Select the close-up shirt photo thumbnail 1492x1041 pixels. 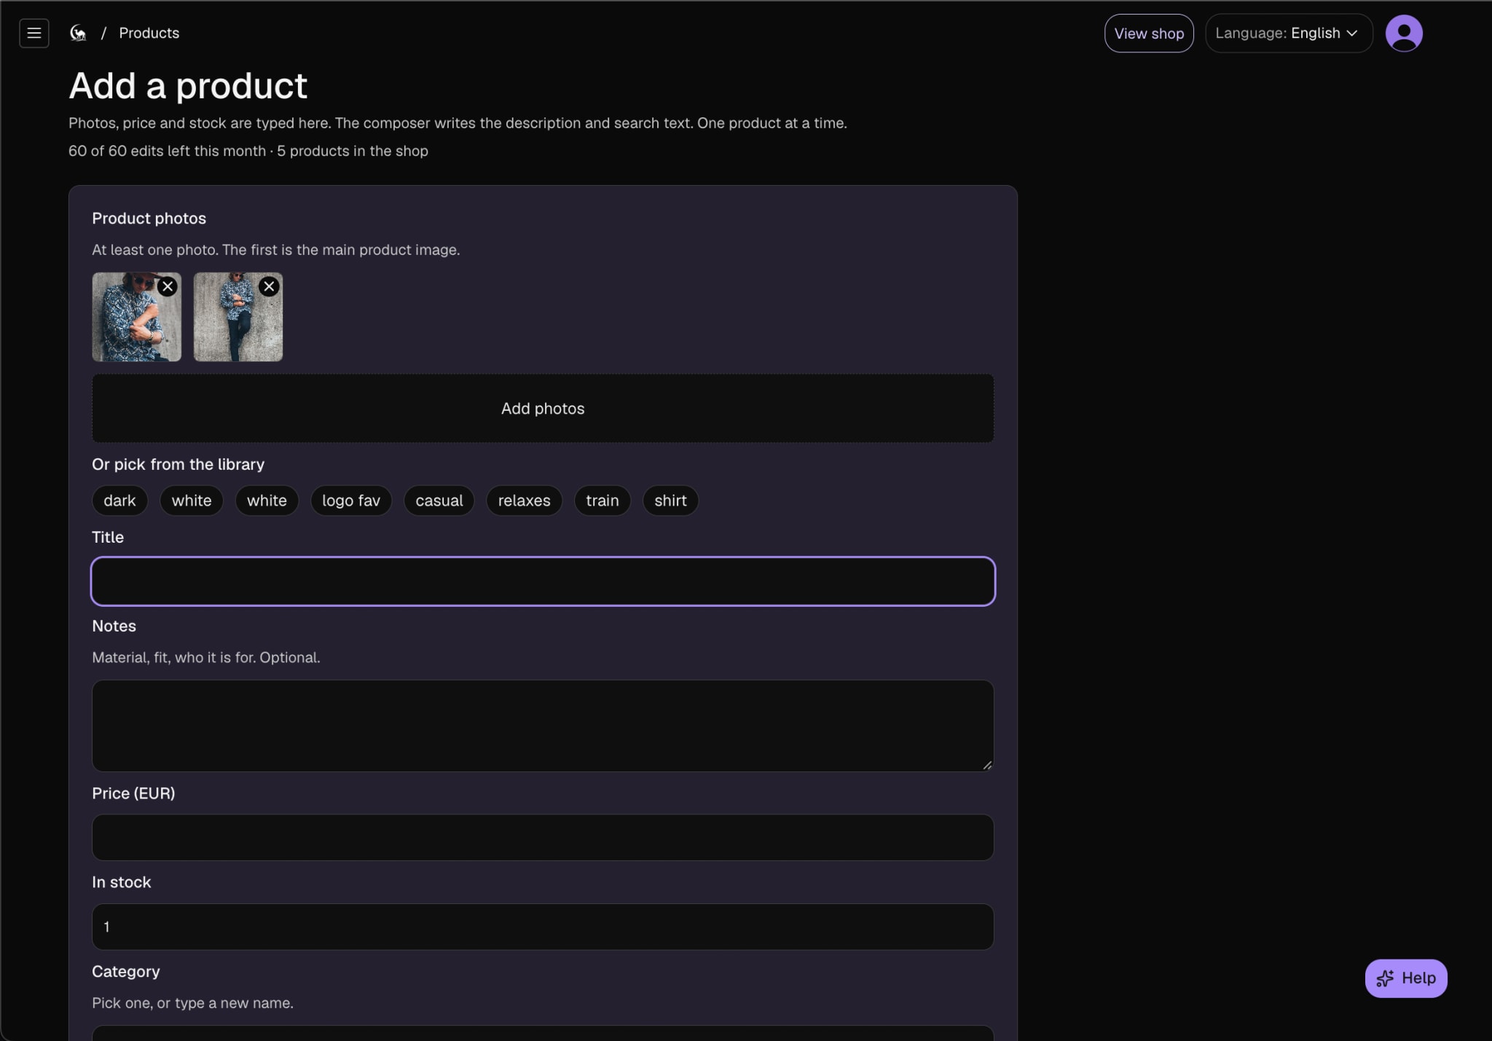136,317
